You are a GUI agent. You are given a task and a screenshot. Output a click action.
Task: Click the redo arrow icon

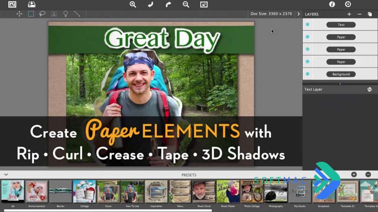[x=168, y=4]
